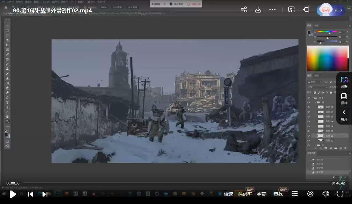352x204 pixels.
Task: Switch to the 通道 channels tab
Action: point(316,75)
